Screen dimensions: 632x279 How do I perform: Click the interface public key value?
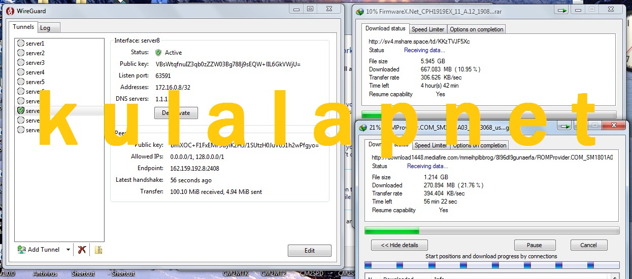tap(228, 64)
